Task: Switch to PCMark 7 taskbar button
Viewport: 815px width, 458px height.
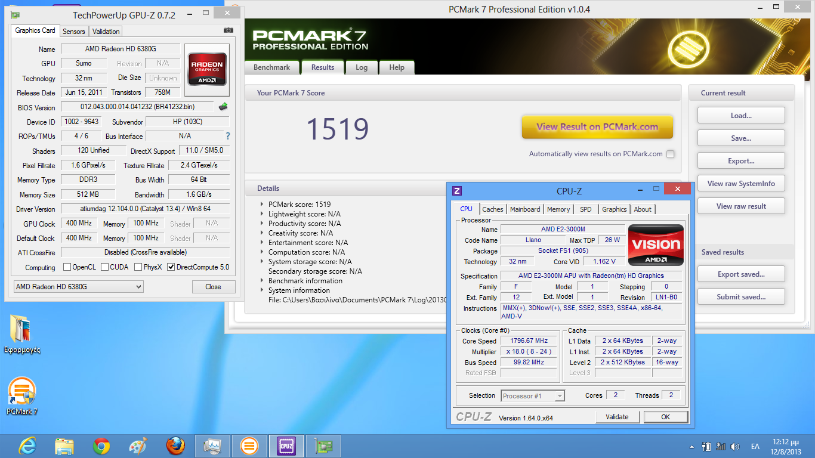Action: click(x=249, y=446)
